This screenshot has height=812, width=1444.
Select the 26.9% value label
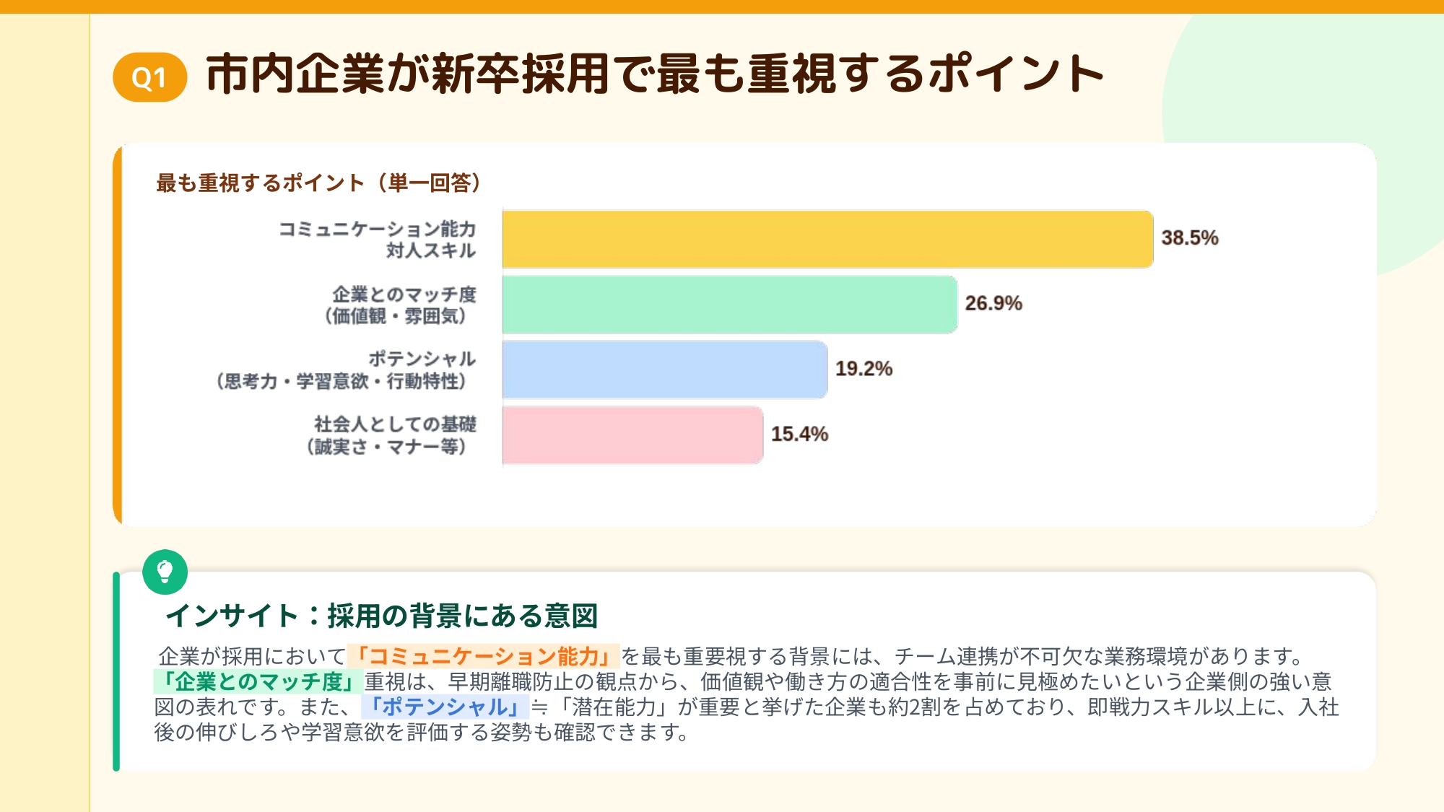click(x=993, y=303)
